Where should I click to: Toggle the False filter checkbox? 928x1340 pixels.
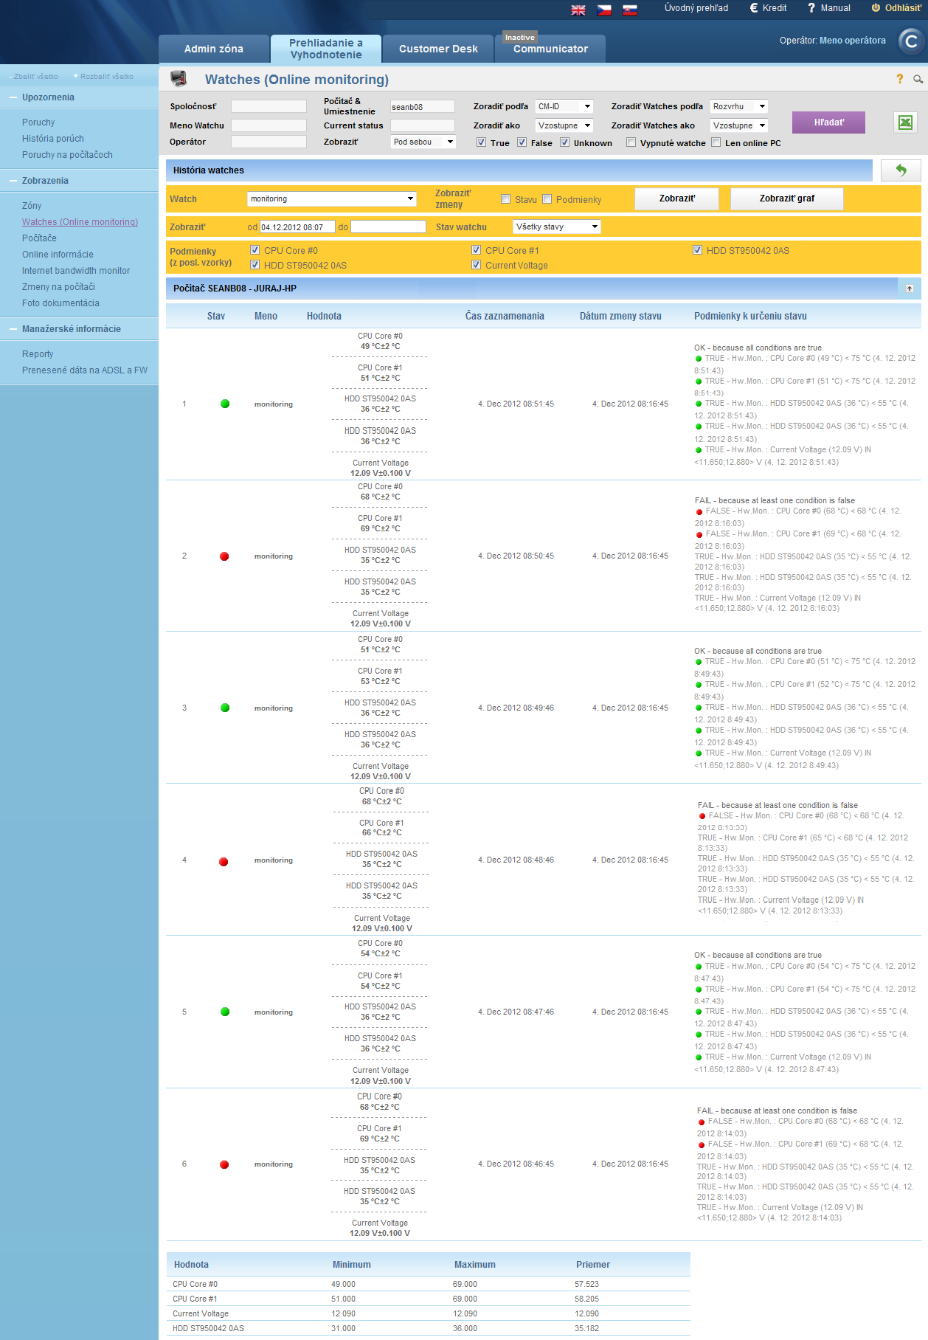(522, 142)
